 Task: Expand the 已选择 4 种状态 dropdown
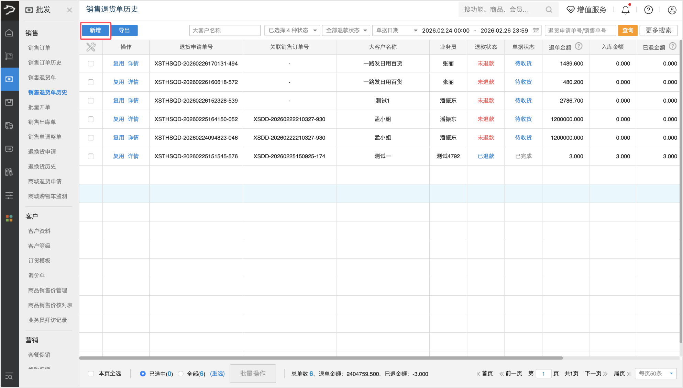292,31
